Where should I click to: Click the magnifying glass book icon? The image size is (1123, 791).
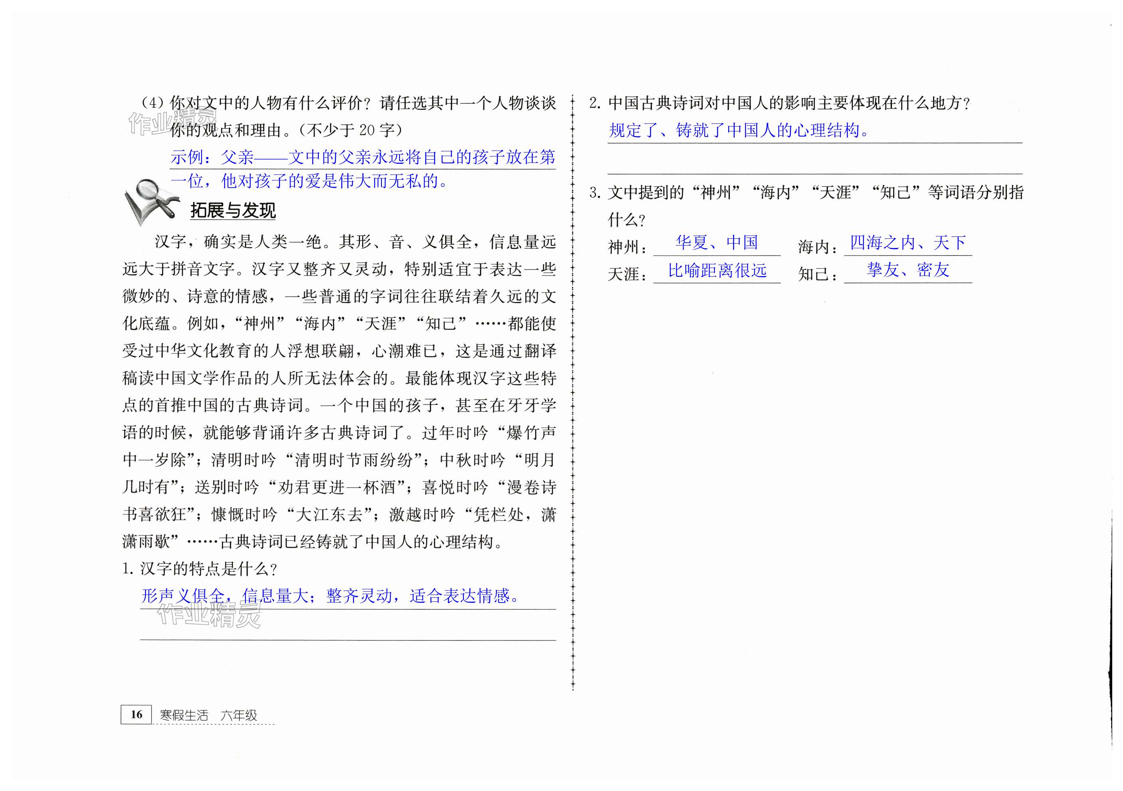152,202
